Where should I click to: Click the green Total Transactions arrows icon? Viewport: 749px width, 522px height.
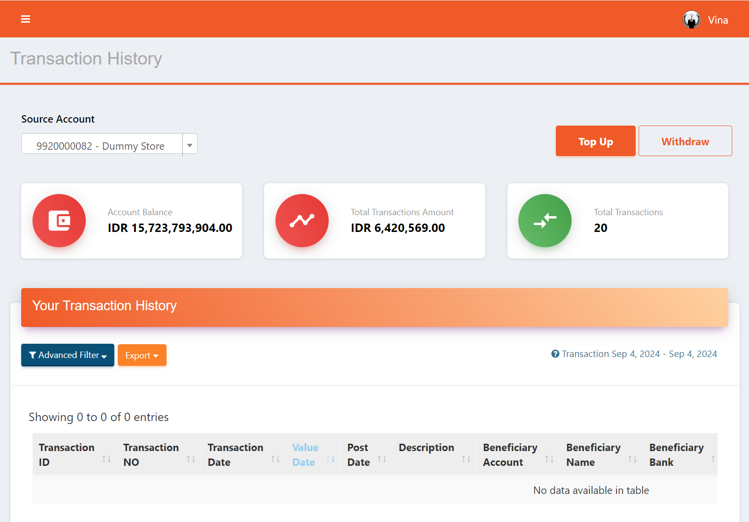point(545,221)
